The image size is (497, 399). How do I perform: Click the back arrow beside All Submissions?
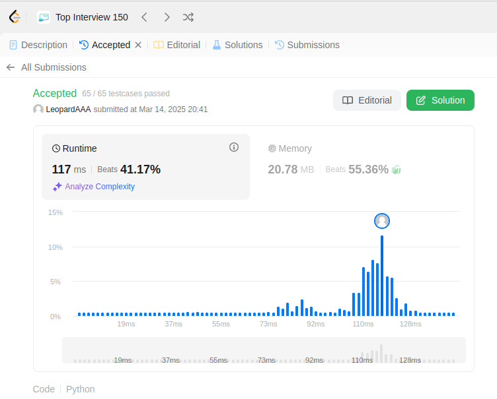click(x=11, y=67)
